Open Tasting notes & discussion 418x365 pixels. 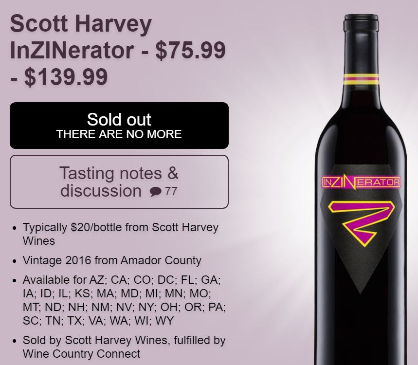point(119,182)
